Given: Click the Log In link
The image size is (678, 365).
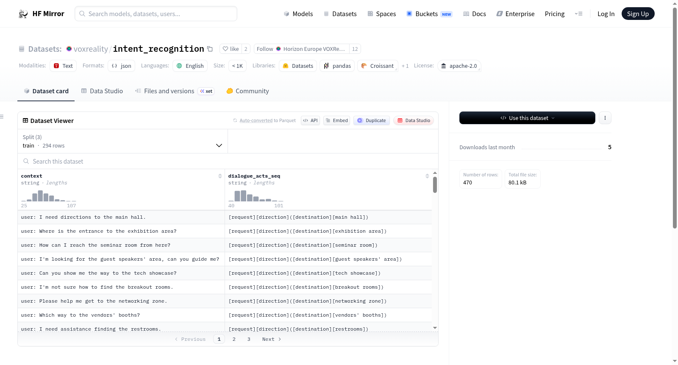Looking at the screenshot, I should tap(606, 14).
